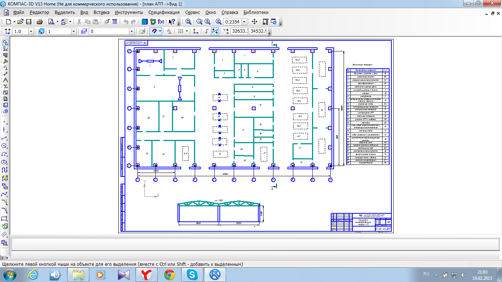Screen dimensions: 502x282
Task: Click the context help cursor icon
Action: tap(172, 22)
